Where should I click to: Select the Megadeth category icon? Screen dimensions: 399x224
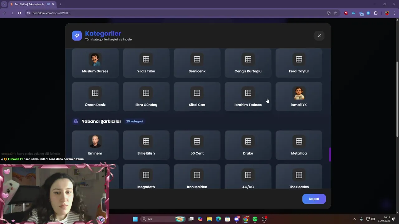click(146, 175)
